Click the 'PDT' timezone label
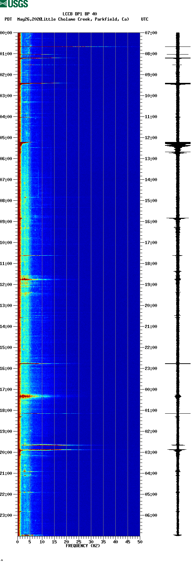The image size is (193, 564). pyautogui.click(x=8, y=19)
